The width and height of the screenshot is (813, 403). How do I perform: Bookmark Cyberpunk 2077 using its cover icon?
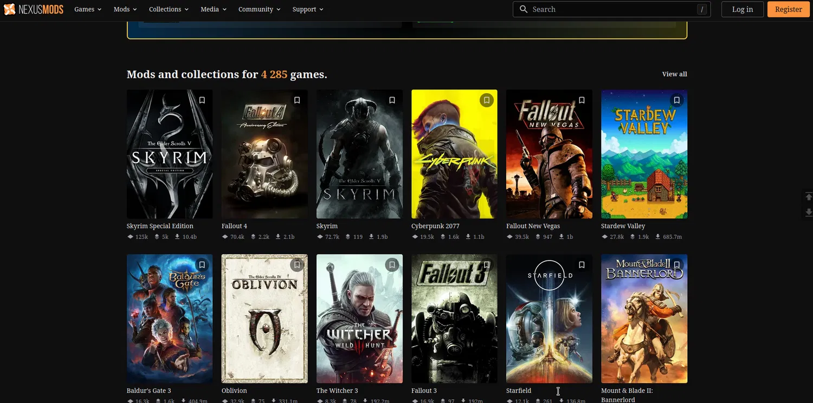pyautogui.click(x=487, y=100)
